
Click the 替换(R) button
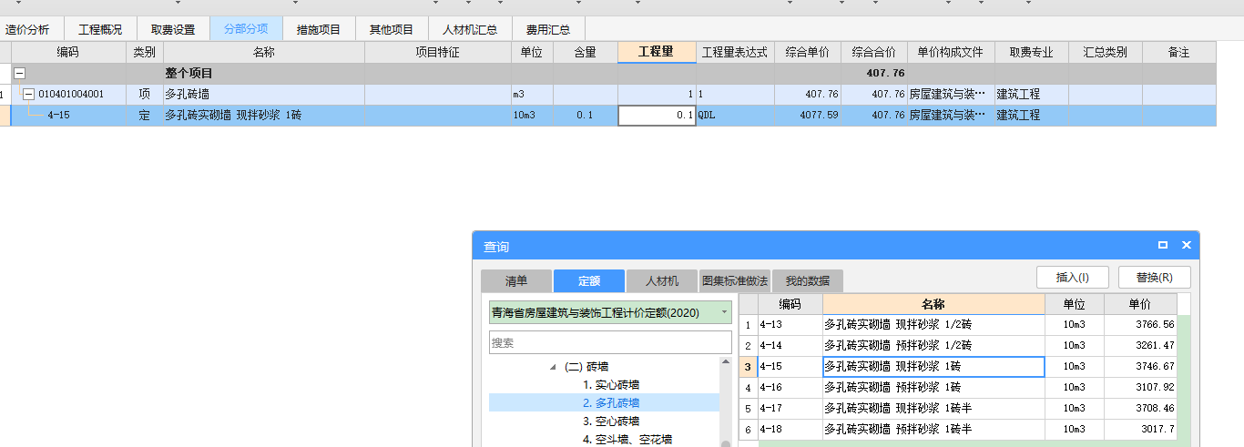[x=1155, y=278]
